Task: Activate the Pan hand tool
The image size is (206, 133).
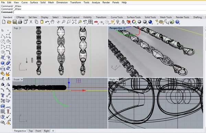Action: tap(53, 22)
